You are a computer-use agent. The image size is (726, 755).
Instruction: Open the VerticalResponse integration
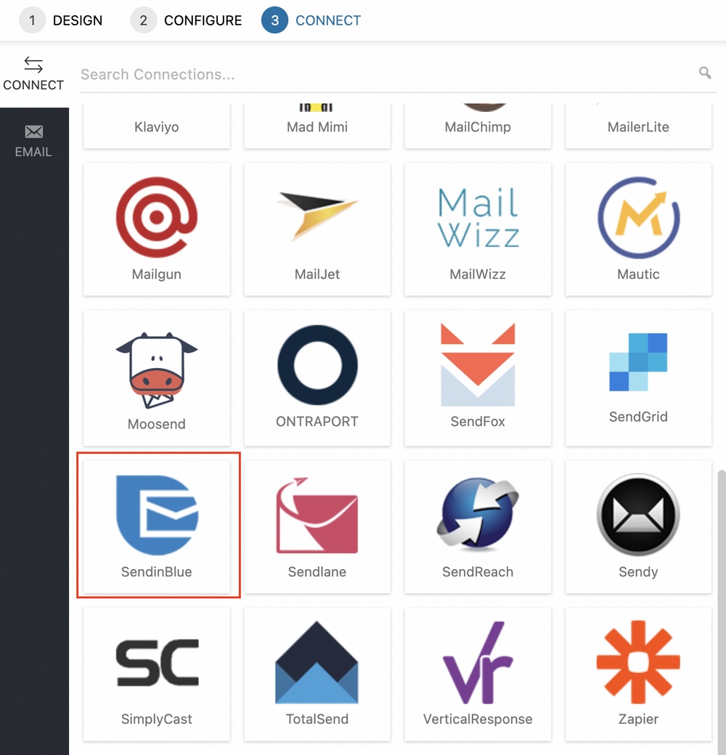(477, 673)
